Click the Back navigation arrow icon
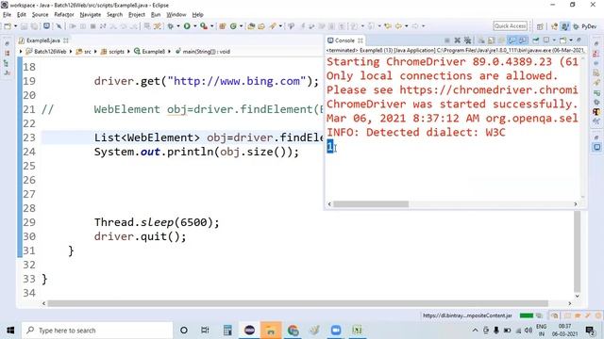 pos(398,26)
